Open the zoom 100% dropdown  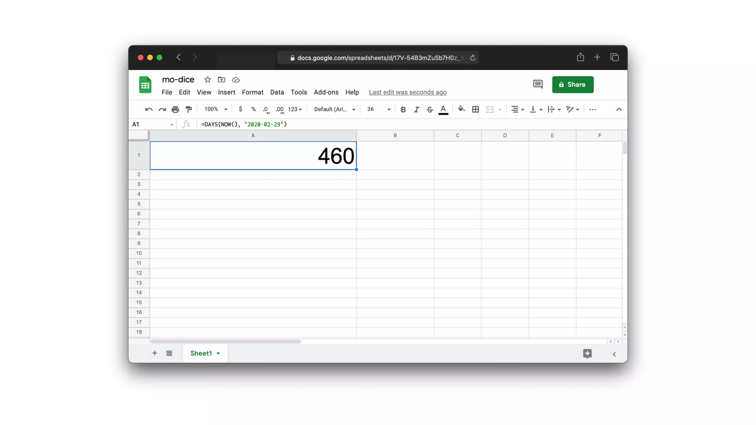pos(216,109)
